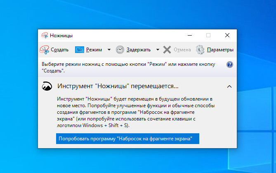Click the Ножницы window title text
Viewport: 276px width, 173px height.
coord(61,36)
